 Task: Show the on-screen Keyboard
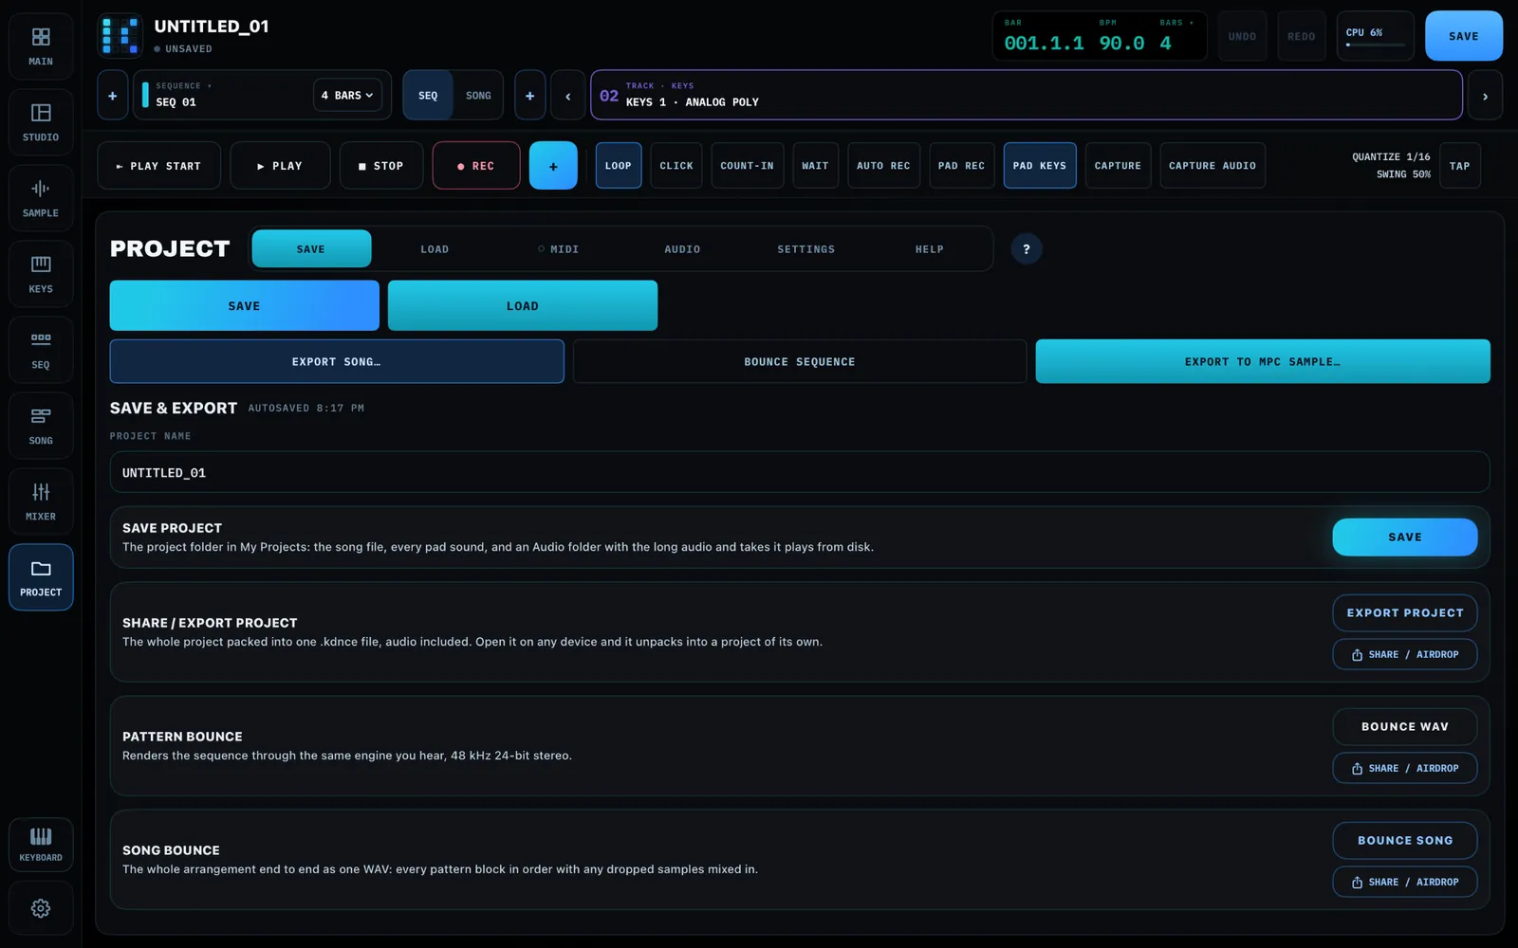click(41, 845)
